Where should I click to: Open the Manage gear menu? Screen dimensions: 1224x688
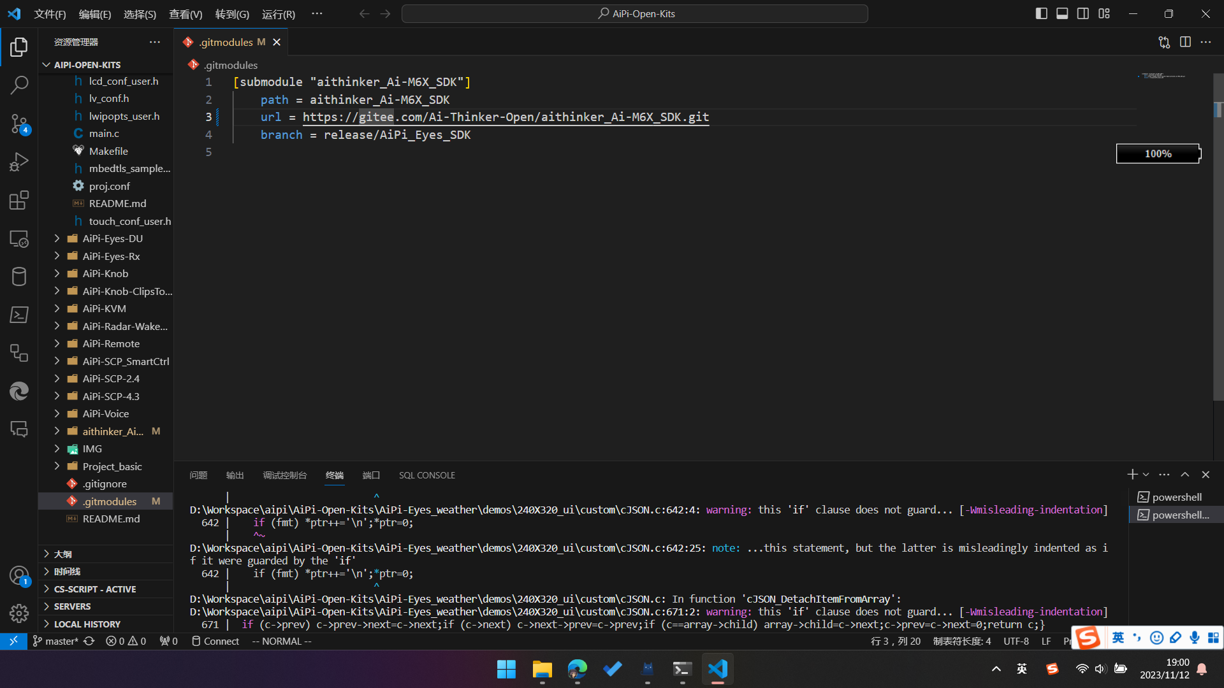click(x=19, y=613)
